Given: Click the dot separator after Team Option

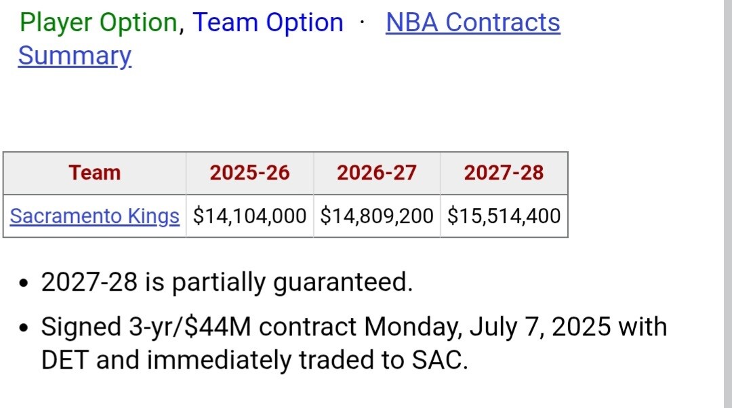Looking at the screenshot, I should [x=362, y=22].
